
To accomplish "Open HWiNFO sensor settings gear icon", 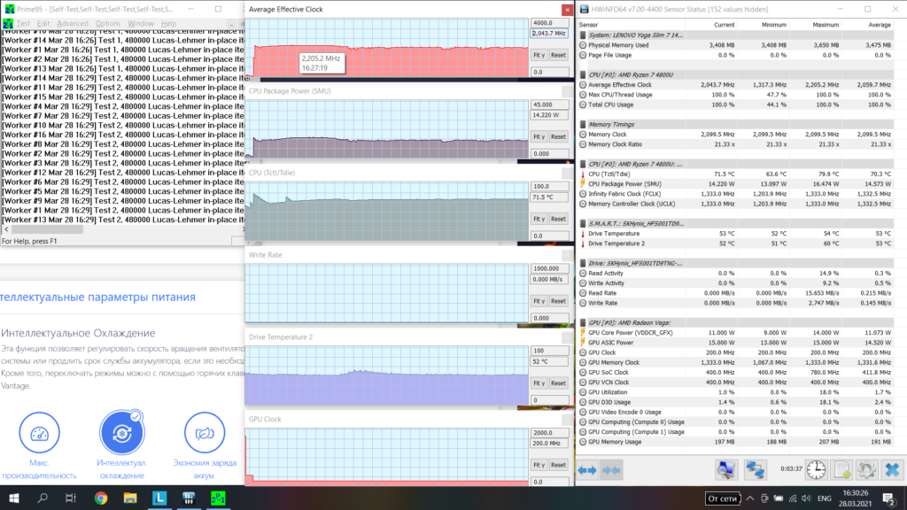I will [x=866, y=469].
